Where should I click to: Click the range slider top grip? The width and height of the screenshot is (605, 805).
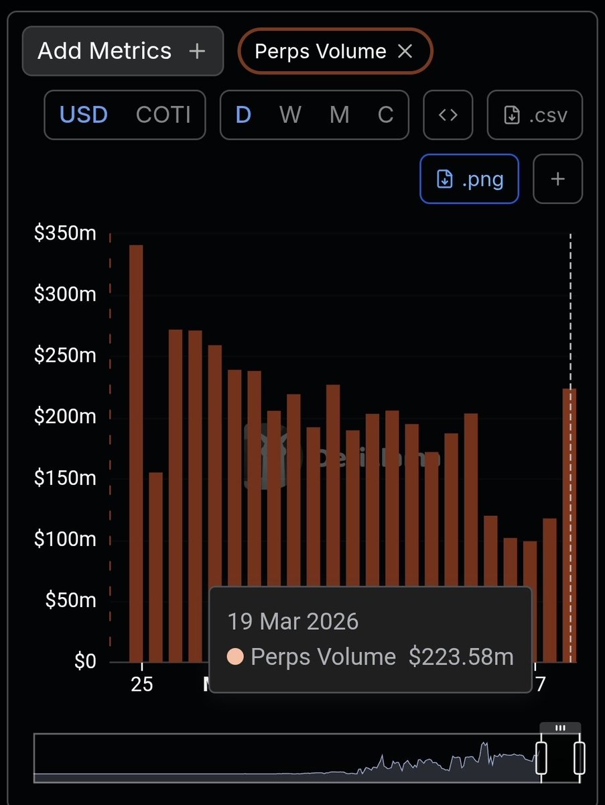[561, 728]
